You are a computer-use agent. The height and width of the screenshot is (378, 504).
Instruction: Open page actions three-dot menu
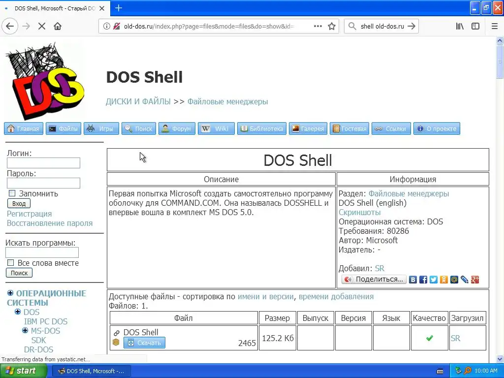pyautogui.click(x=317, y=27)
